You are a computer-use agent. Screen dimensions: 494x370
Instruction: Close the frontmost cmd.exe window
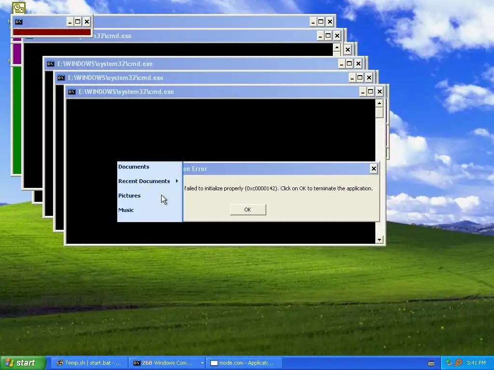point(380,92)
